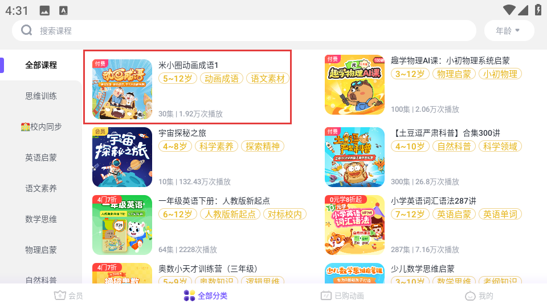Select 思维训练 category in sidebar

41,96
